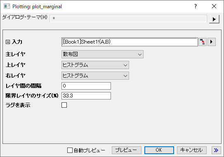Click the キャンセル button
The height and width of the screenshot is (157, 224).
point(192,150)
